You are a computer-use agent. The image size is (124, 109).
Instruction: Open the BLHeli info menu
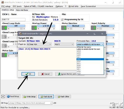73,6
